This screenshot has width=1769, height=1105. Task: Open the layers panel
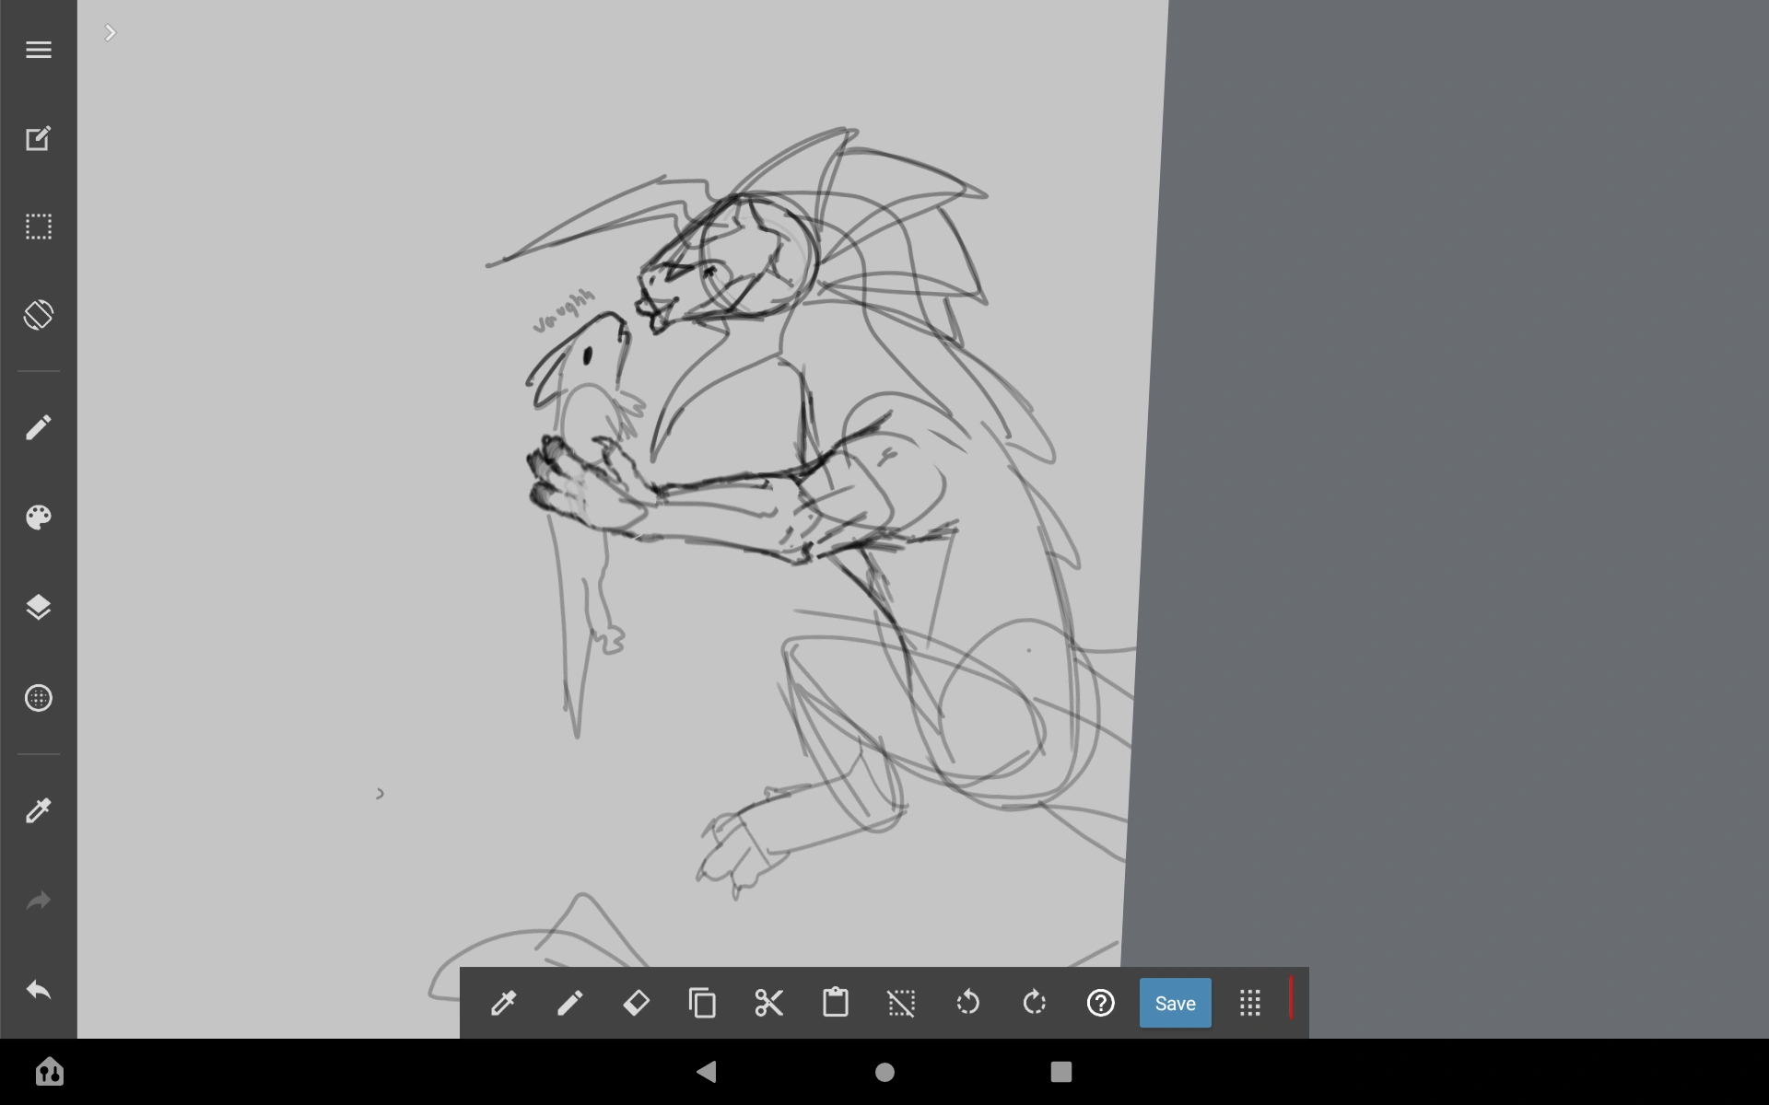pos(38,607)
